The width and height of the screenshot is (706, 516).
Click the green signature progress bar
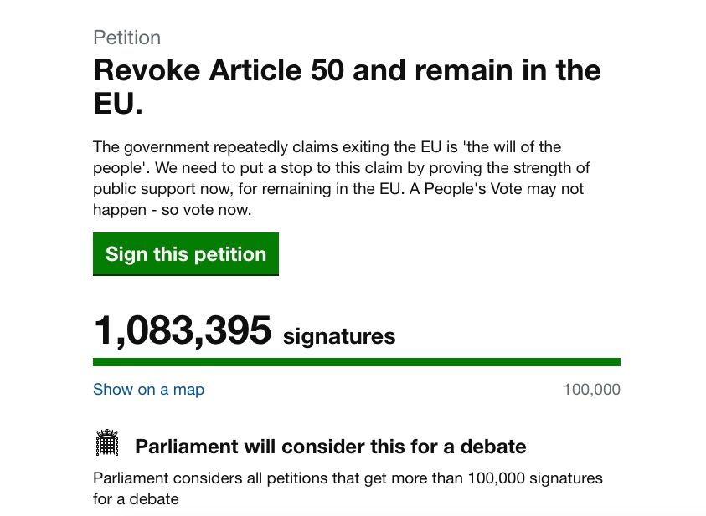tap(356, 362)
